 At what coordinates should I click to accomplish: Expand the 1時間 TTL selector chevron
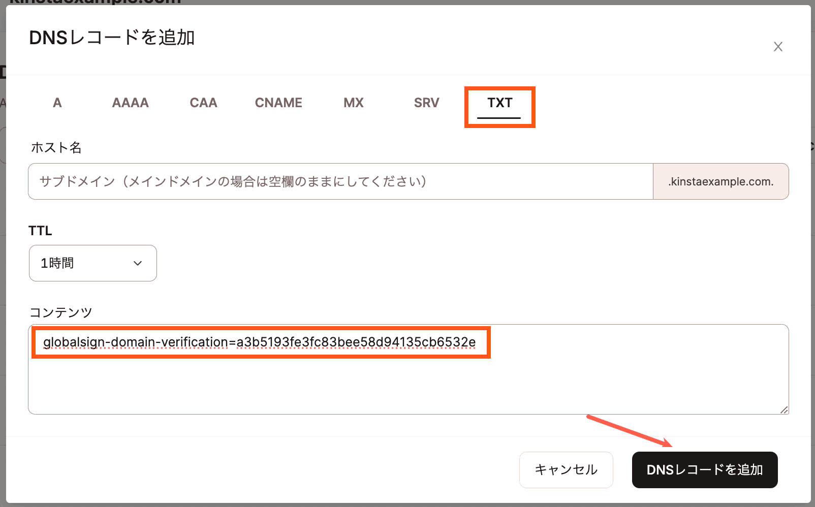[137, 263]
